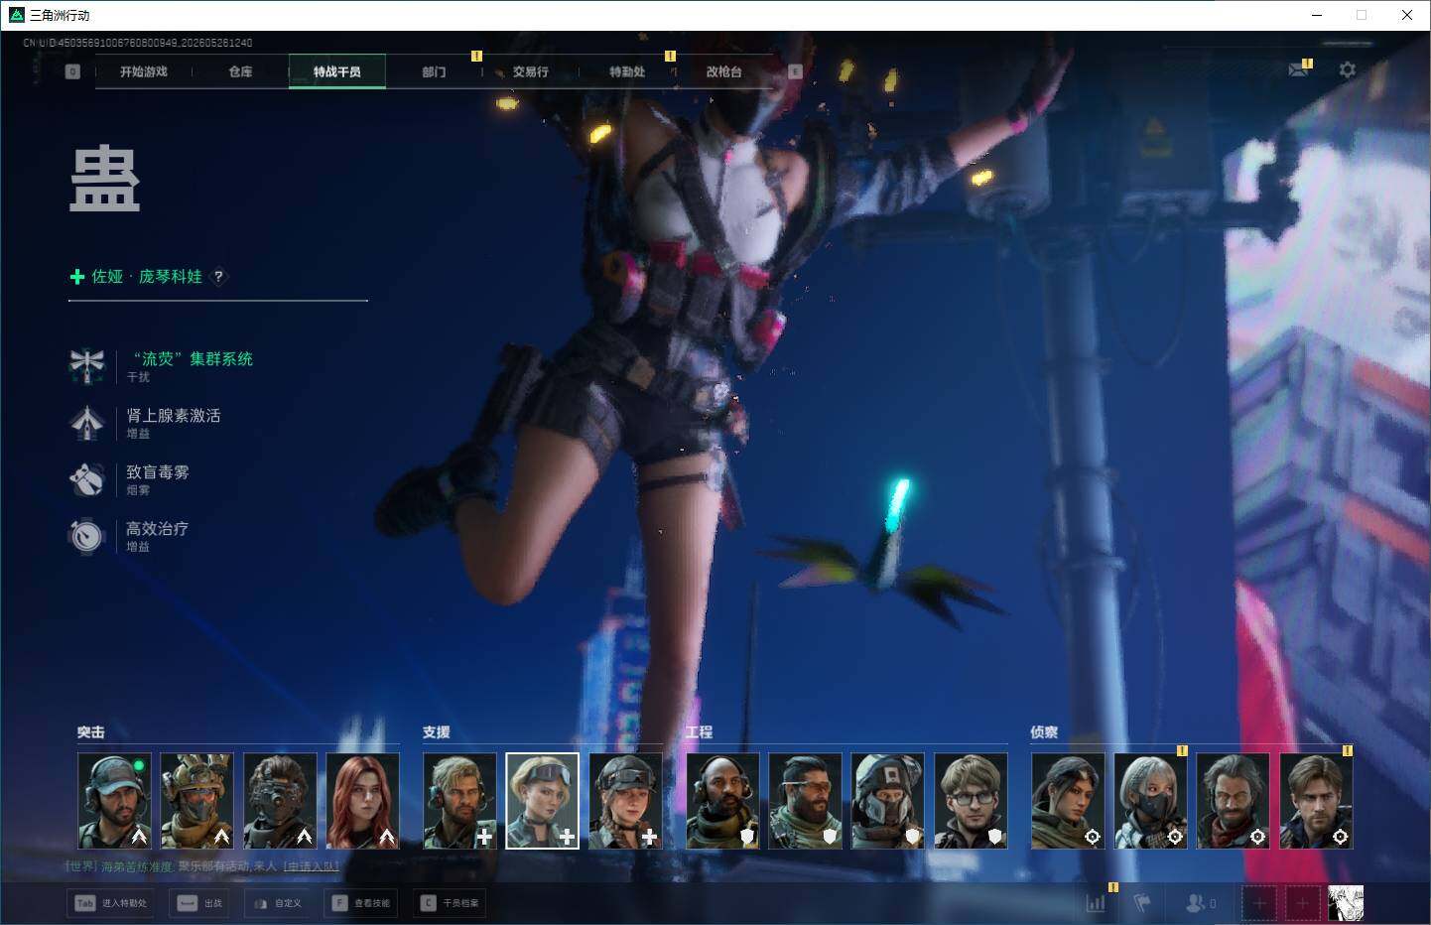The image size is (1431, 925).
Task: Select the 特战干员 tab
Action: (337, 71)
